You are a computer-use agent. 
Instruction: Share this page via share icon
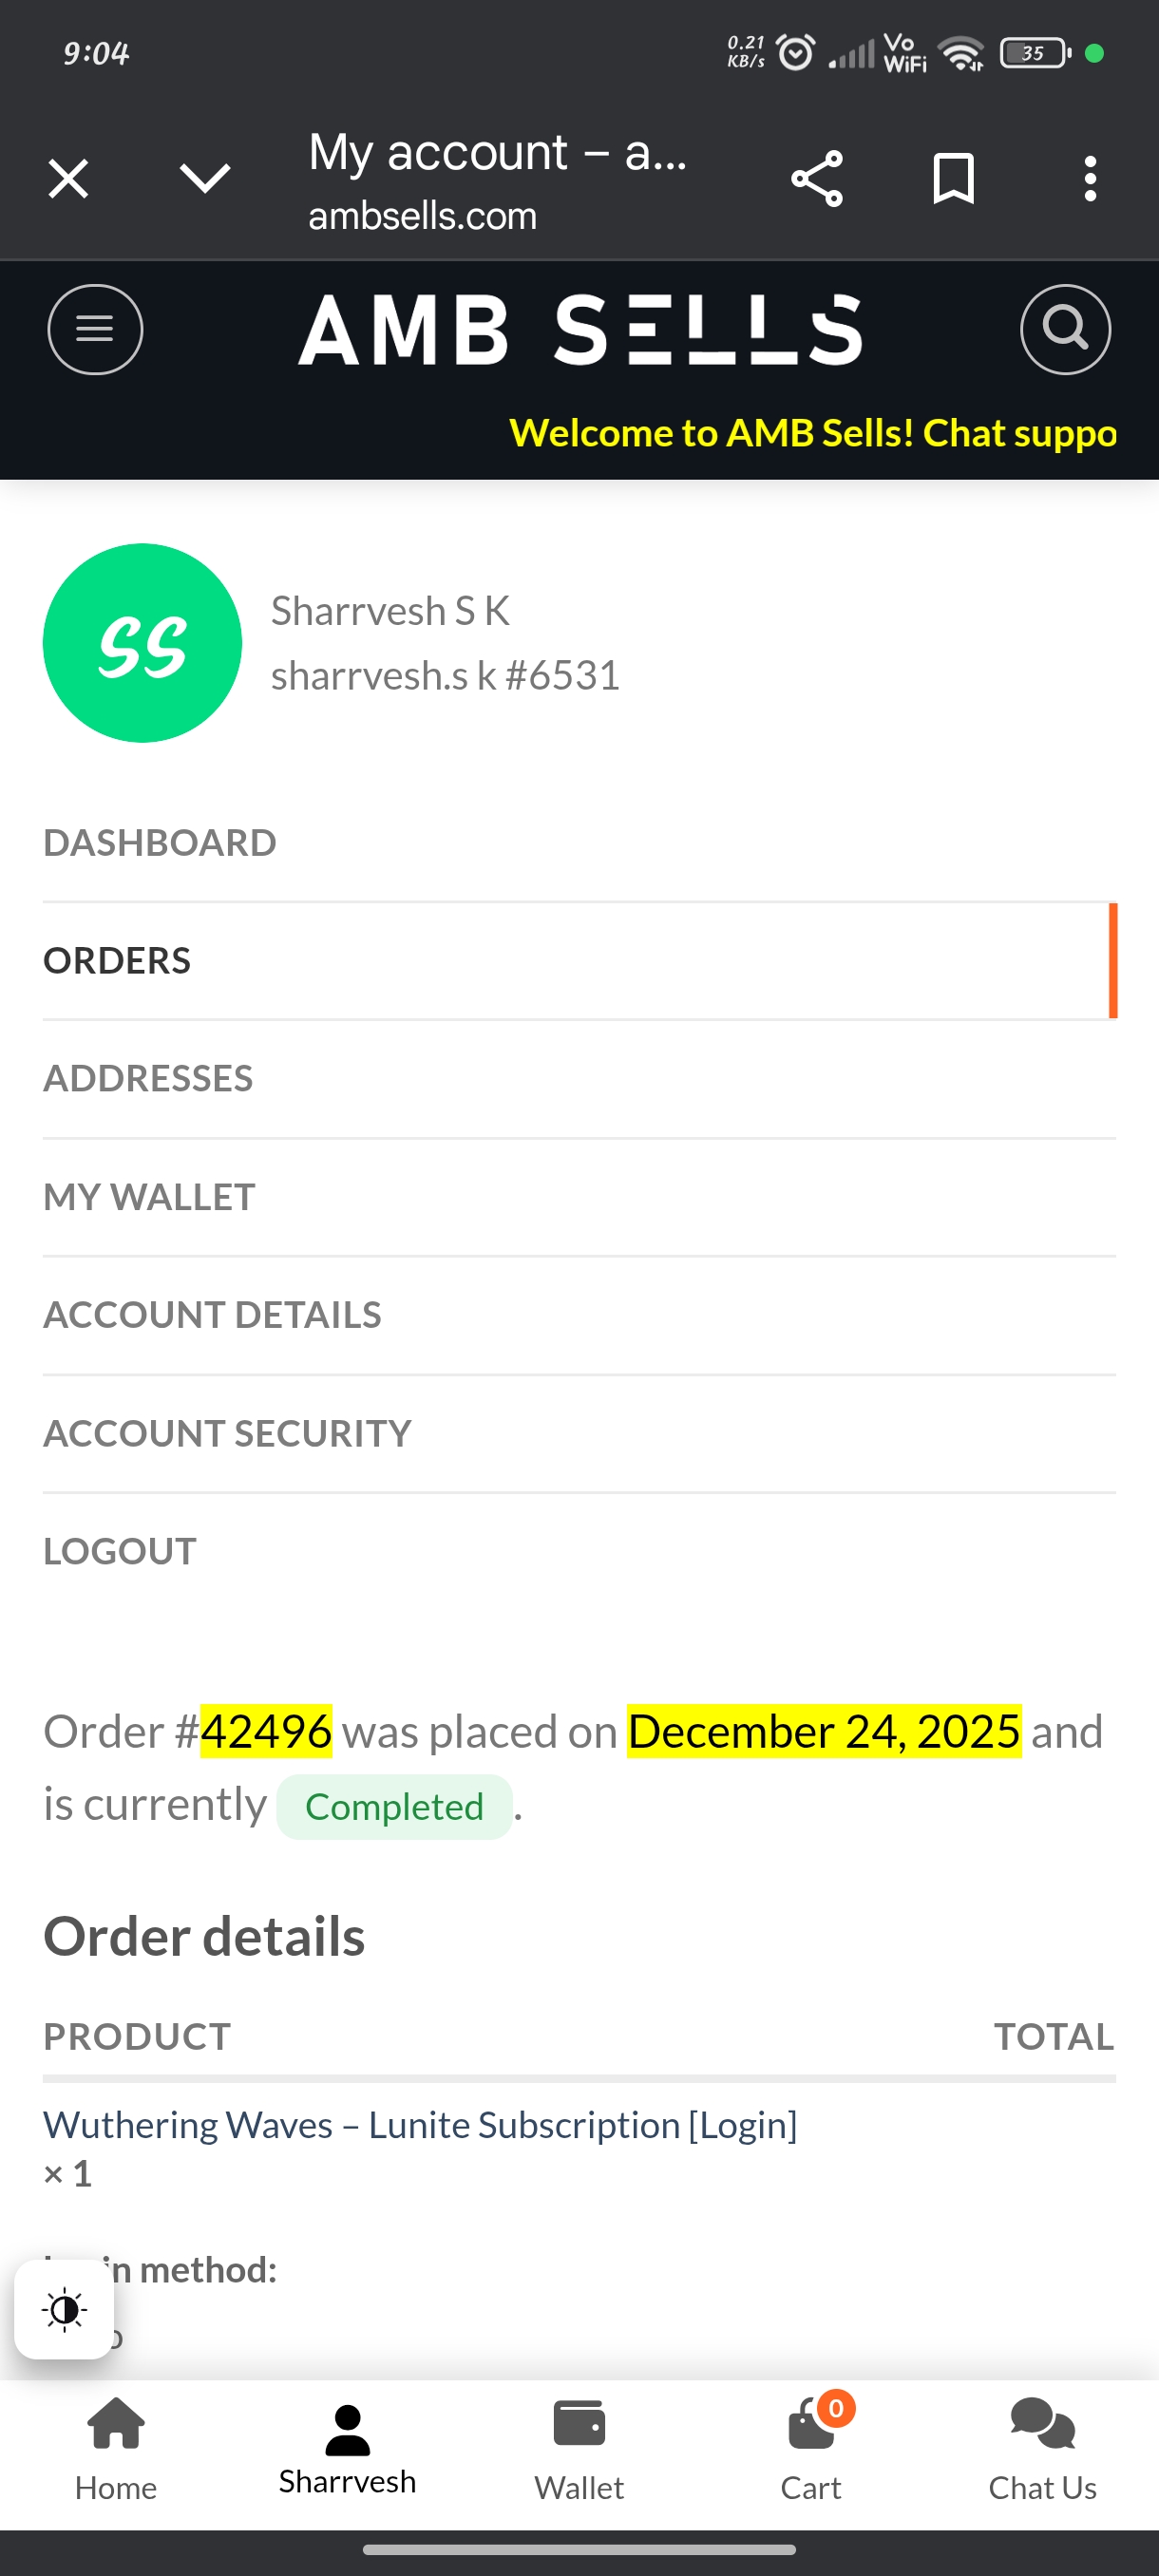coord(816,180)
